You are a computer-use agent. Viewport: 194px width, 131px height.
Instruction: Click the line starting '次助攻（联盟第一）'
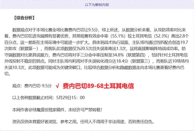[x=95, y=48]
